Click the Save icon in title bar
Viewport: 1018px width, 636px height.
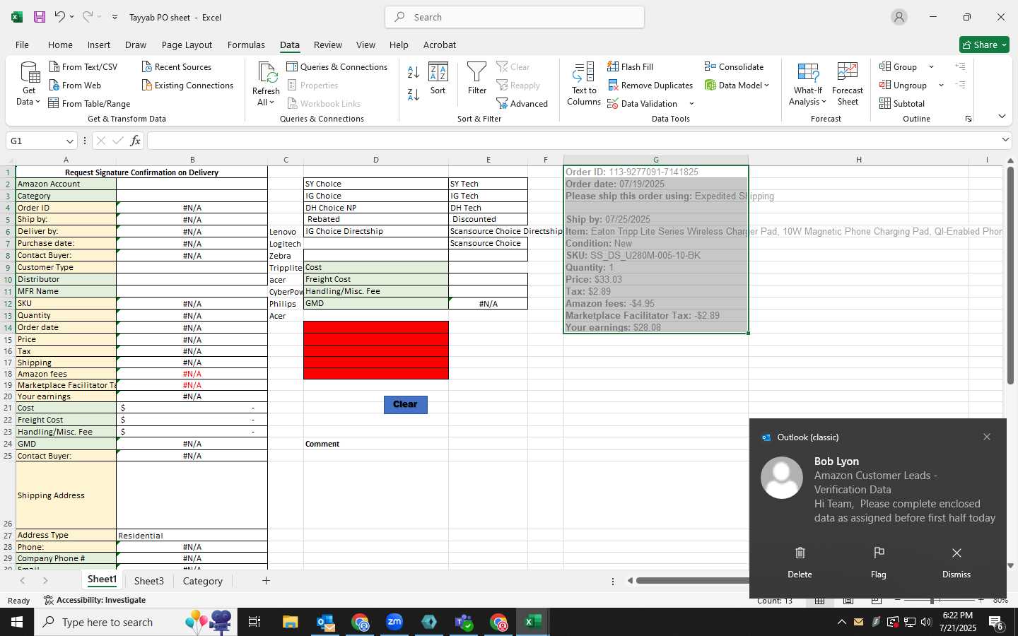[40, 17]
